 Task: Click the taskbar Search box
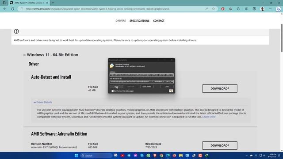[x=96, y=155]
